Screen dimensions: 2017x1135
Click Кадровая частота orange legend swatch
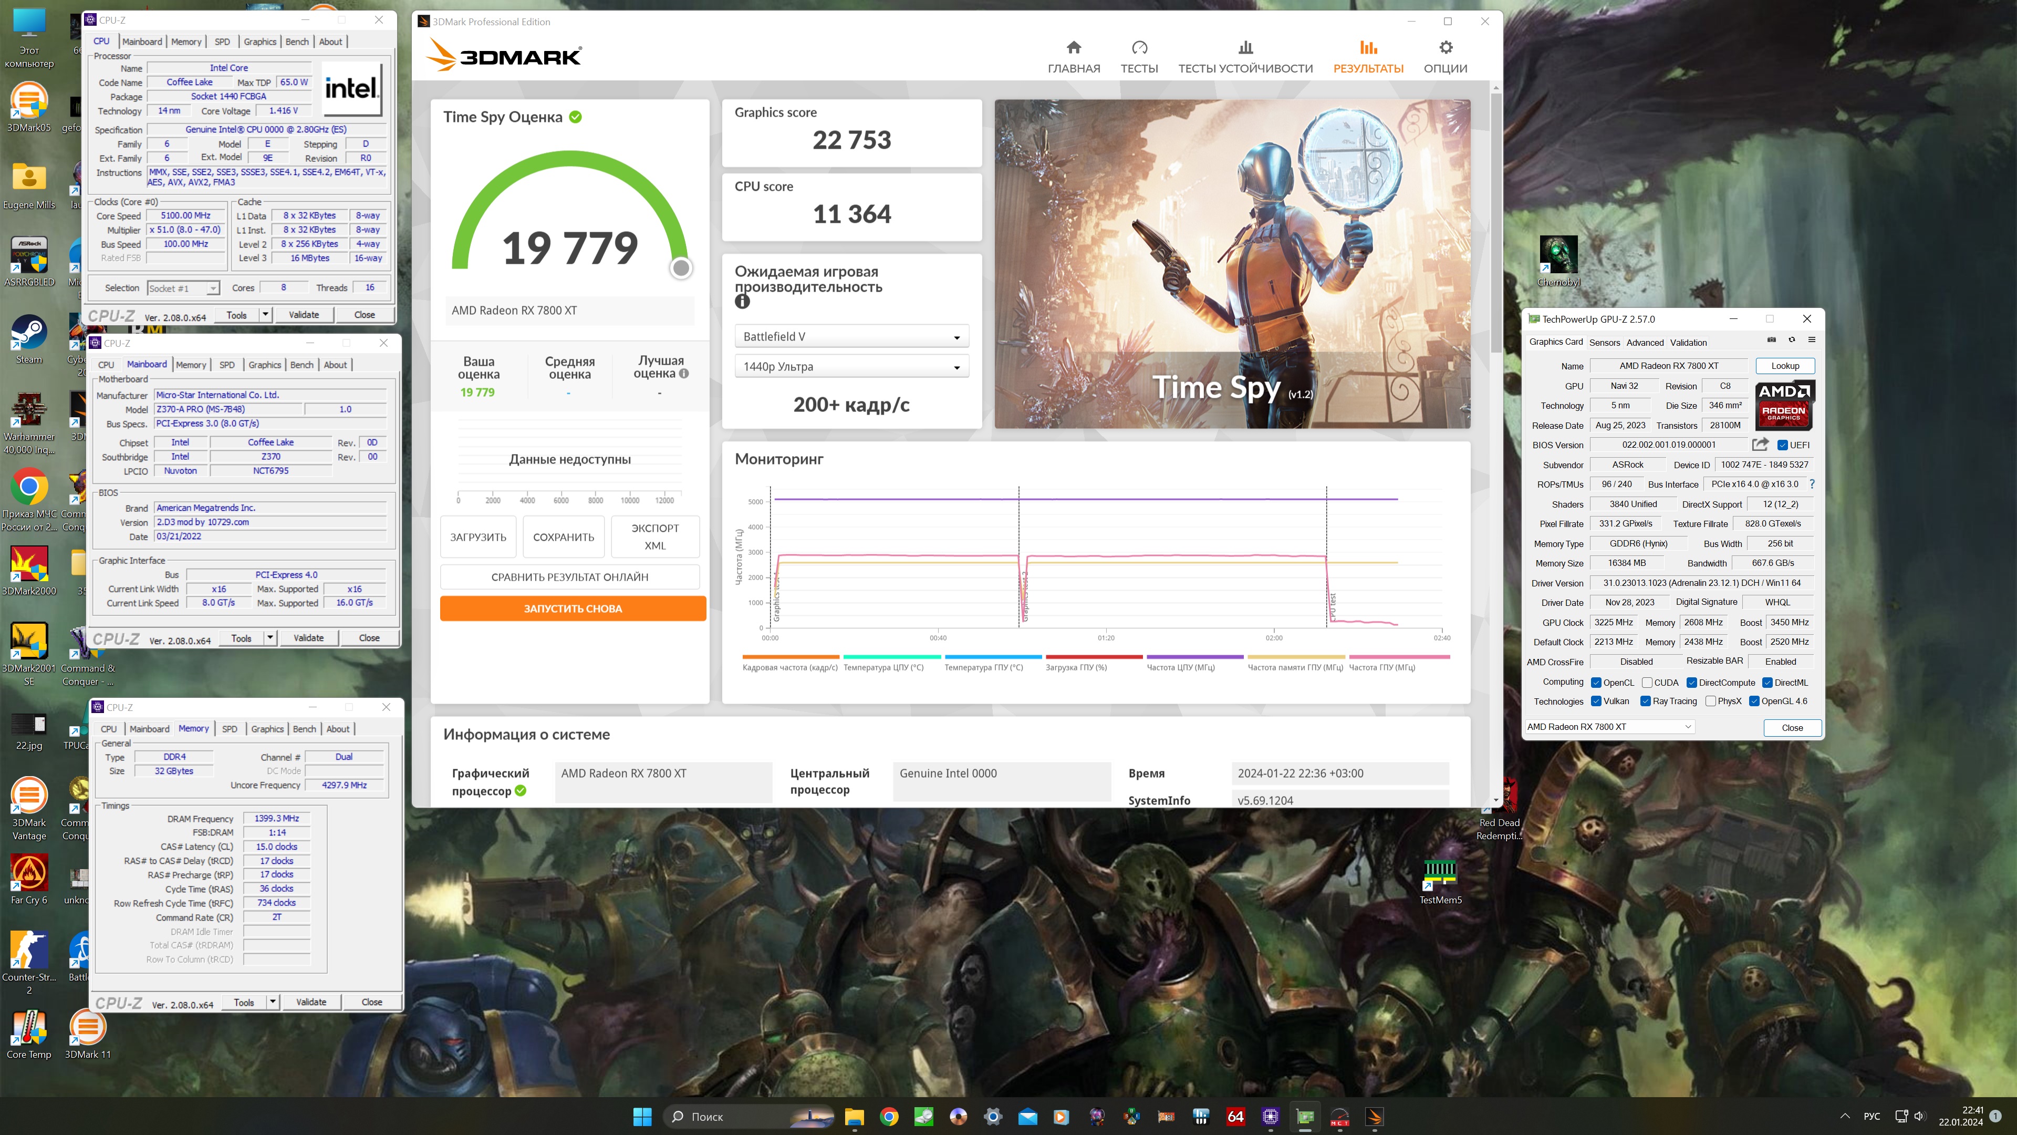(790, 657)
